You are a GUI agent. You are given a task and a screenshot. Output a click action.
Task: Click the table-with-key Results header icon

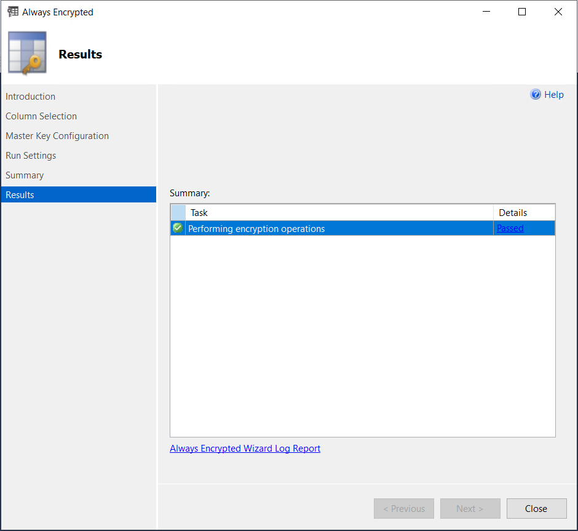27,53
